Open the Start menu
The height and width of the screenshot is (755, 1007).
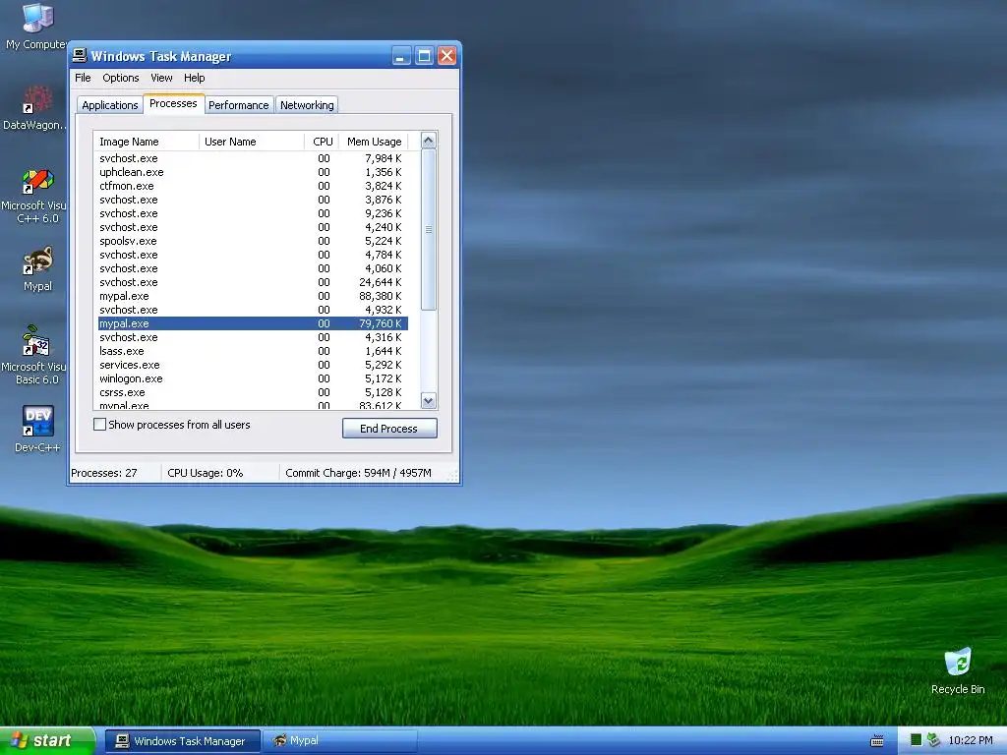[47, 740]
